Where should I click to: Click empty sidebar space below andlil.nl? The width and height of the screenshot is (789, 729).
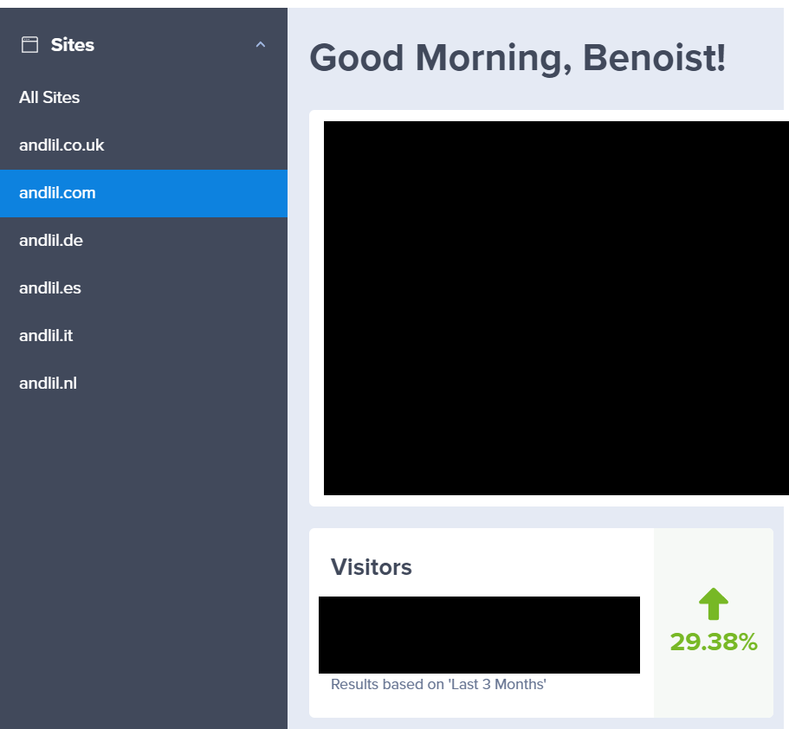coord(143,554)
